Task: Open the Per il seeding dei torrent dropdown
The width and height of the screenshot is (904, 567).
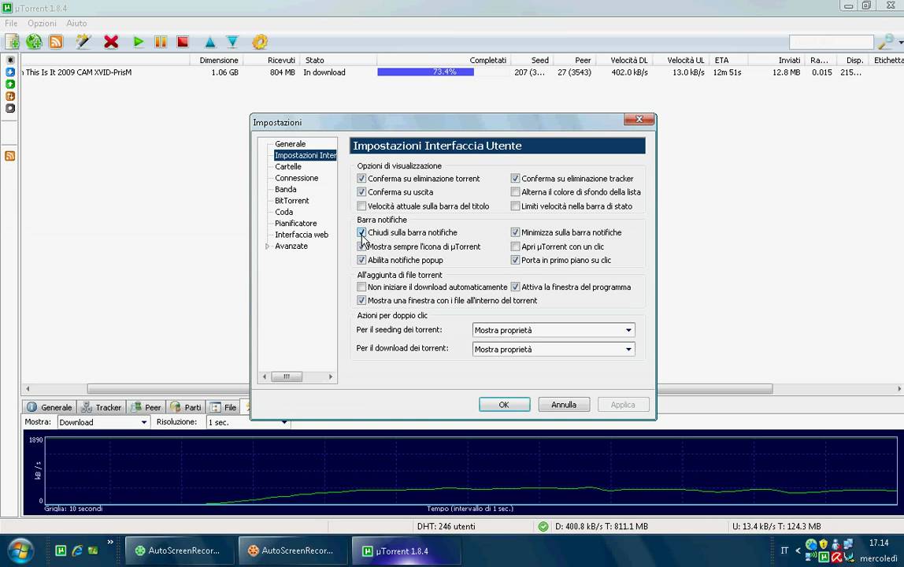Action: (554, 330)
